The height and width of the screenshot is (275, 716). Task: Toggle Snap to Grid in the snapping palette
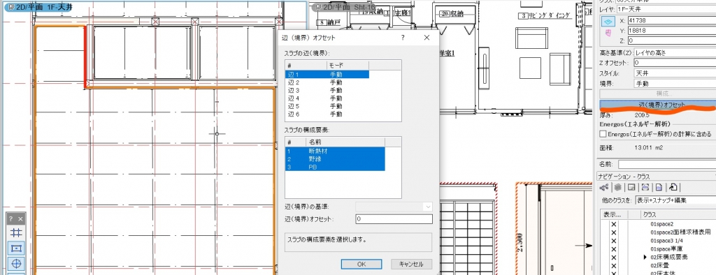point(16,232)
